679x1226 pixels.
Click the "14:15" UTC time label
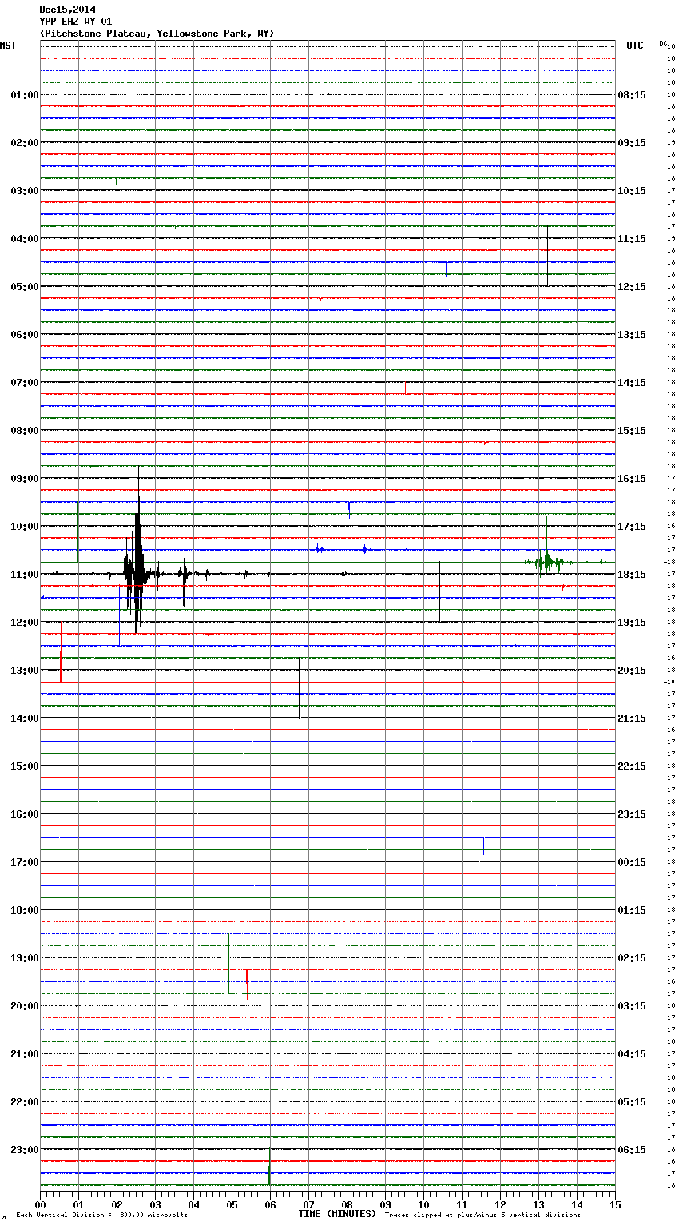(632, 383)
